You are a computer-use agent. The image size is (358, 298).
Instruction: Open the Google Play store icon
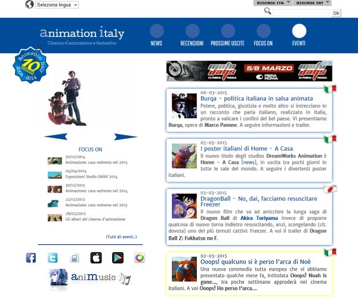point(118,258)
